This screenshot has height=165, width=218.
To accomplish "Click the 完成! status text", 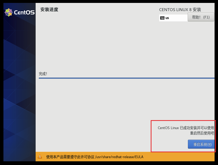I will tap(43, 74).
